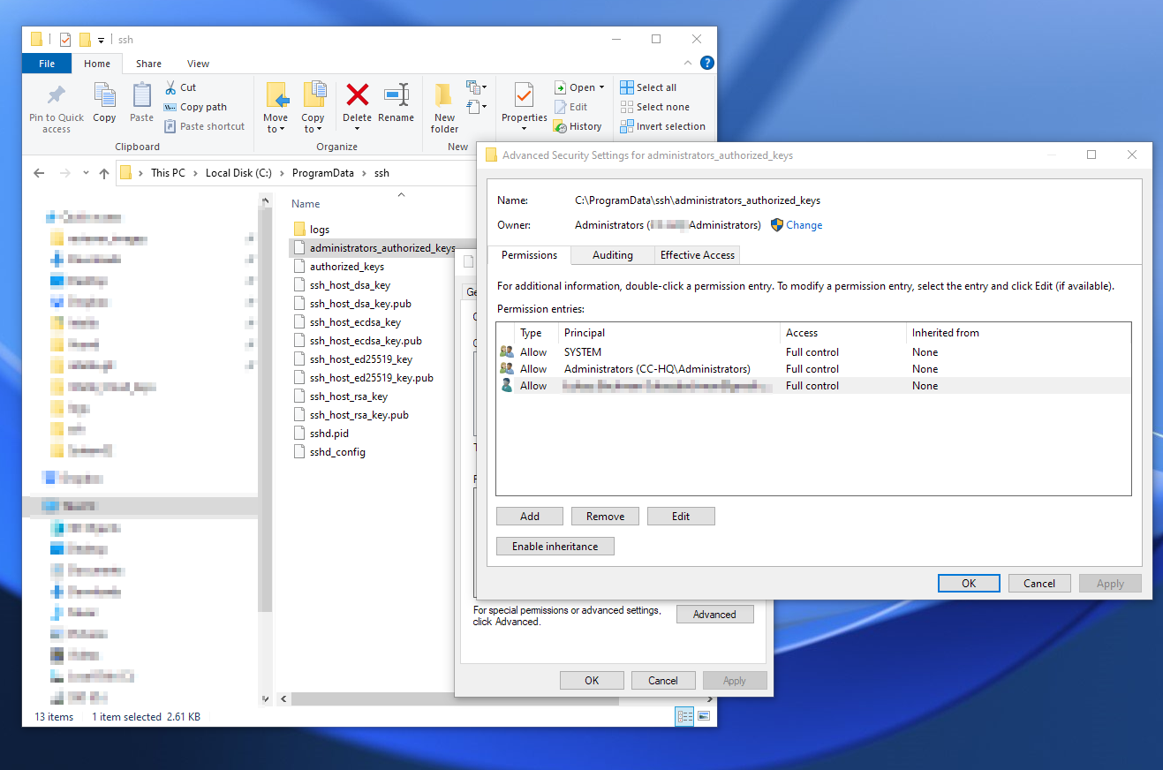This screenshot has height=770, width=1163.
Task: Select the sshd_config file in the list
Action: coord(338,451)
